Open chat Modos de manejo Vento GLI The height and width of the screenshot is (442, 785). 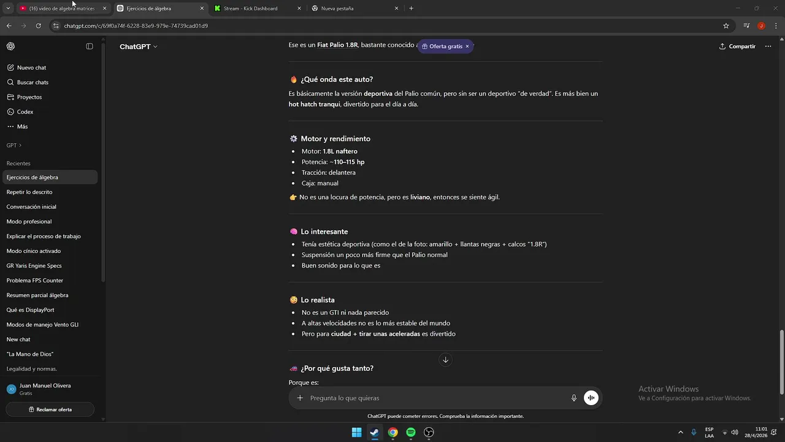coord(49,325)
